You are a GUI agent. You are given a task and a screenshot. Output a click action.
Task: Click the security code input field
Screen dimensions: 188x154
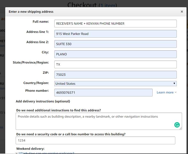[x=95, y=140]
